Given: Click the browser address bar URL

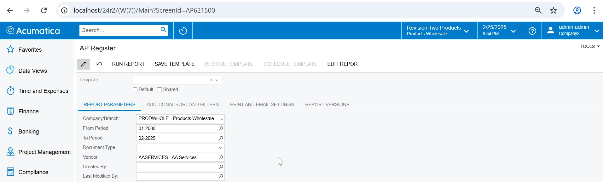Looking at the screenshot, I should pyautogui.click(x=144, y=10).
